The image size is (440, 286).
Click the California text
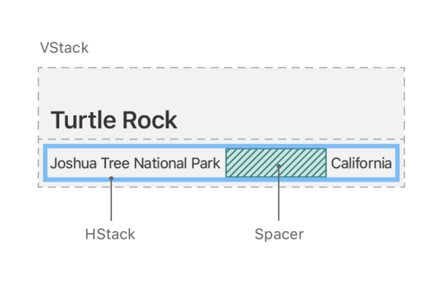point(362,163)
